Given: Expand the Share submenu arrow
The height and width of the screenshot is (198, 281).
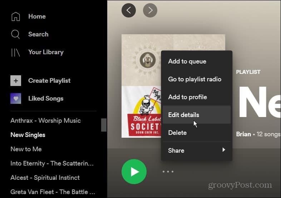Looking at the screenshot, I should (224, 150).
